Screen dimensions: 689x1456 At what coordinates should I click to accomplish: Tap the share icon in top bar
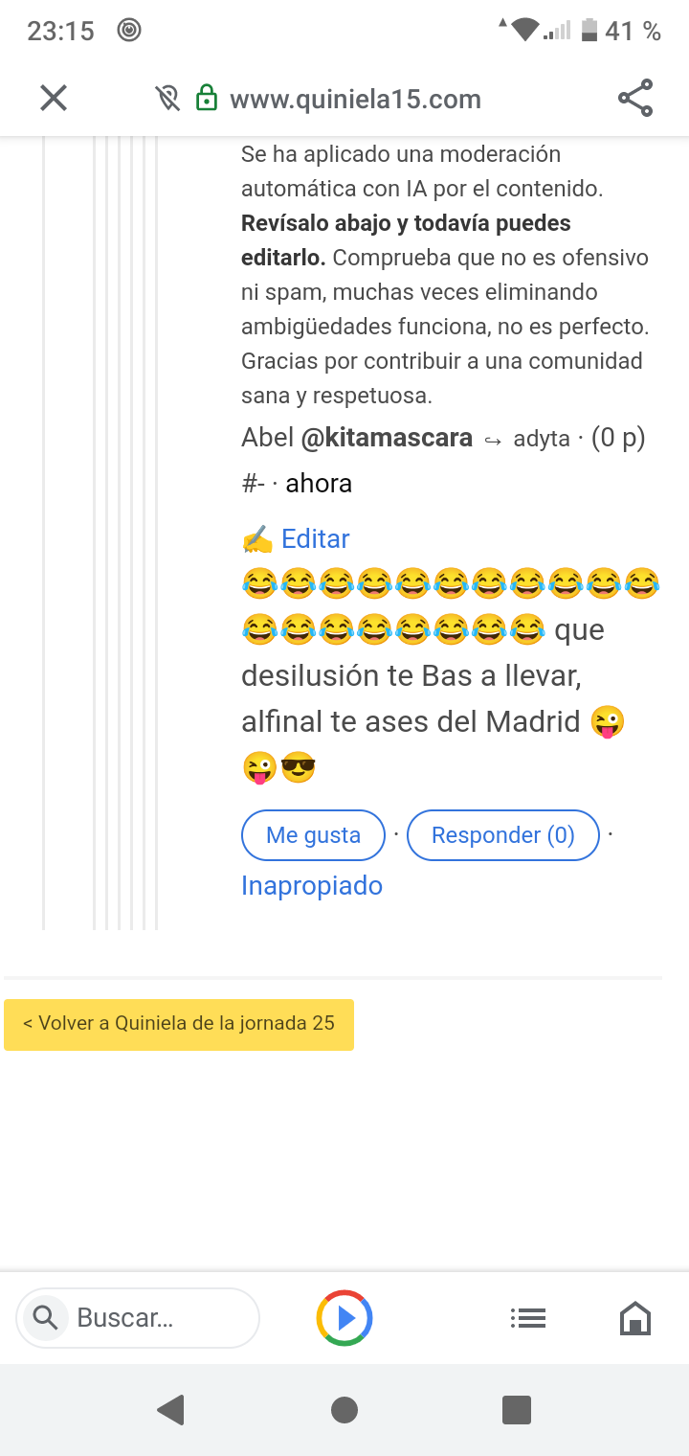[635, 98]
